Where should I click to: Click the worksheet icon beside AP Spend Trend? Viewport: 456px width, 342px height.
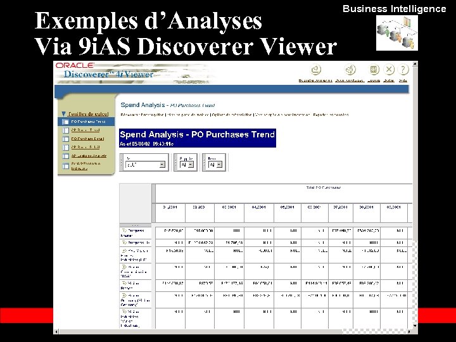tap(65, 130)
